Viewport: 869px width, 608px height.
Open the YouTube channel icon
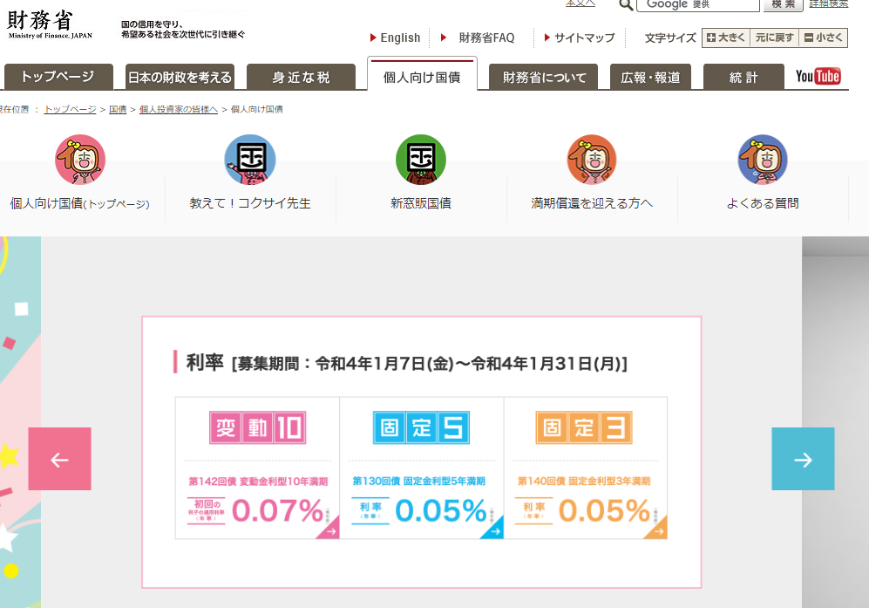(x=818, y=76)
